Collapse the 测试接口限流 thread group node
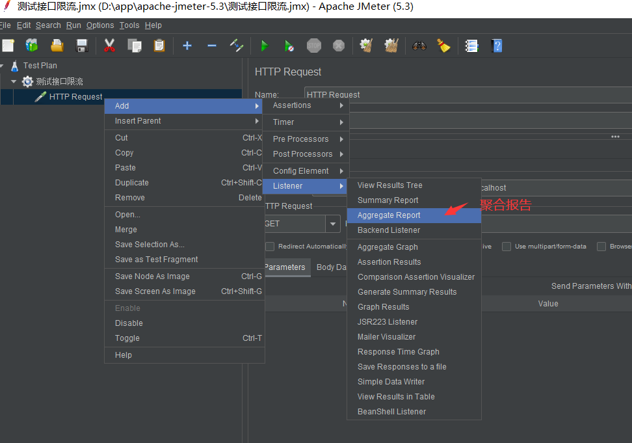 coord(14,81)
